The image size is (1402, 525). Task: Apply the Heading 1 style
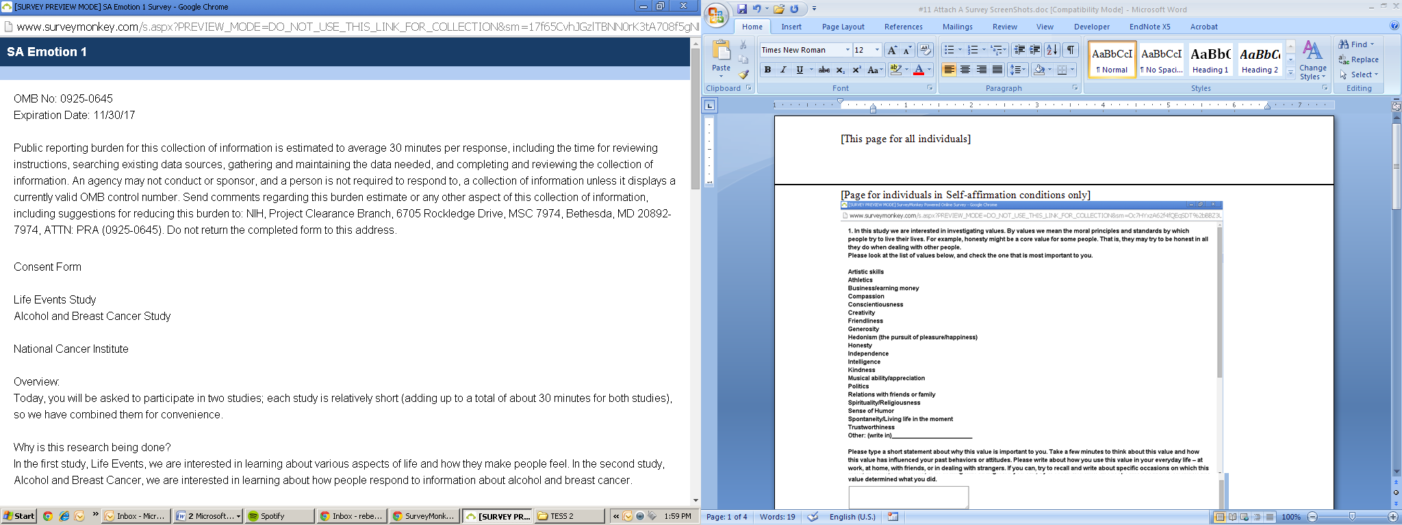coord(1210,59)
